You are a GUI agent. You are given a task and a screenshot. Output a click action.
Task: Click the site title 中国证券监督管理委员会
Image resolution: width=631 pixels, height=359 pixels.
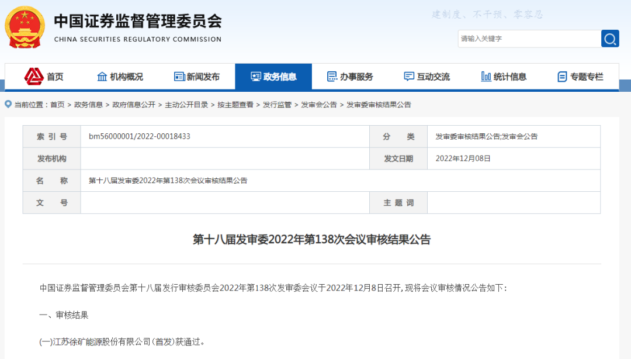(138, 22)
